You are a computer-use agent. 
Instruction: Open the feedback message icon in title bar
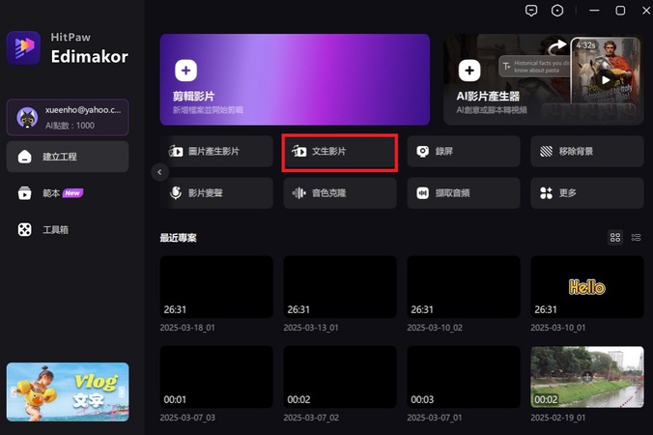click(x=531, y=11)
